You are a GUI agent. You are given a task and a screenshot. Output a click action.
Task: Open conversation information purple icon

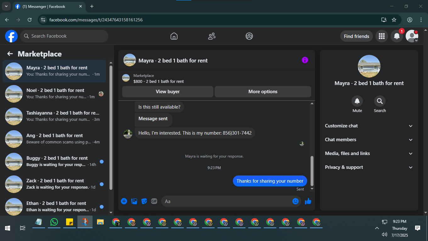[305, 60]
